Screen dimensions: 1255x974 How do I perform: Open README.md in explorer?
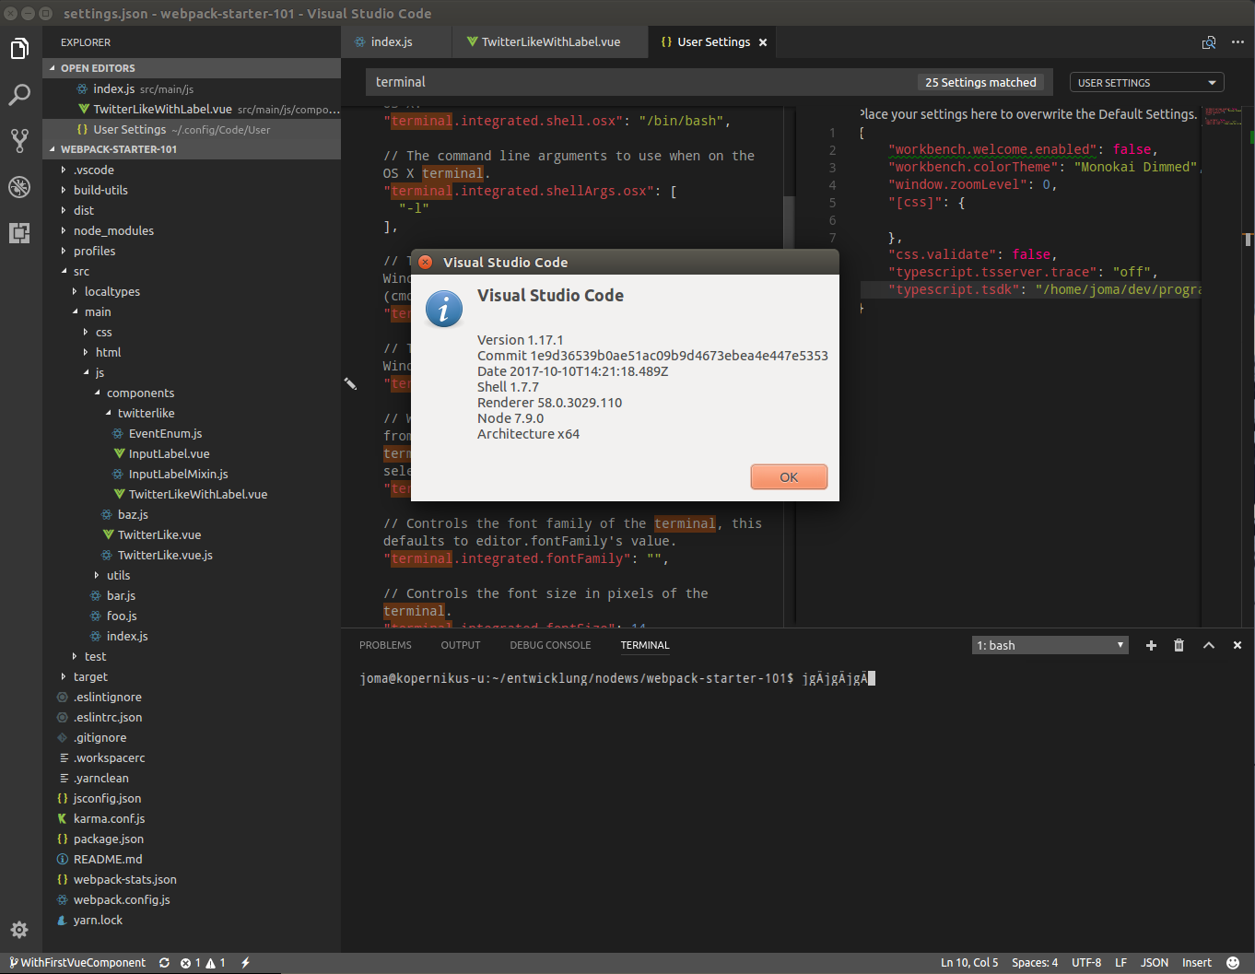coord(192,859)
